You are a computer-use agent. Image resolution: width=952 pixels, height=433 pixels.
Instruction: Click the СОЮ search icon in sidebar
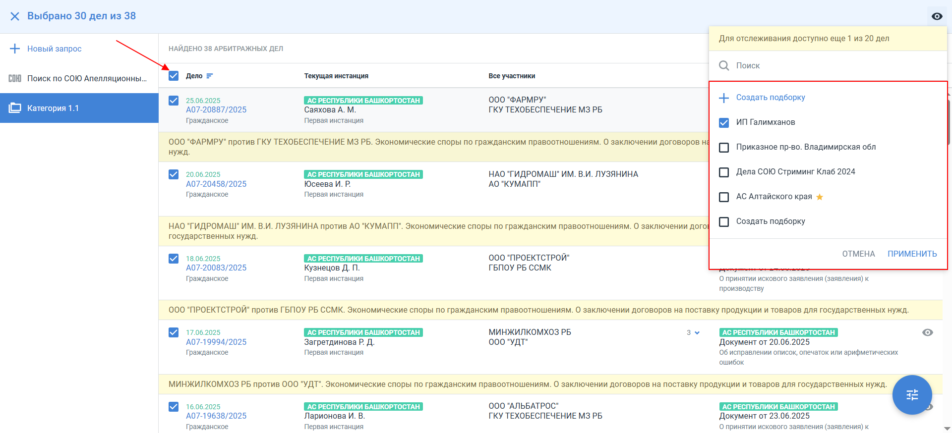coord(15,78)
